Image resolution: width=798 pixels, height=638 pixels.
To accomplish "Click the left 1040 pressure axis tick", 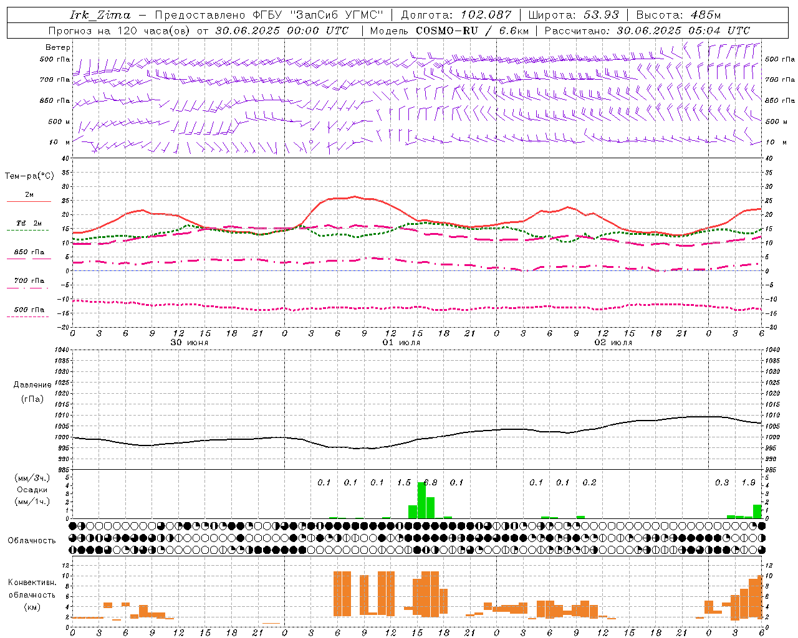I will (x=62, y=350).
